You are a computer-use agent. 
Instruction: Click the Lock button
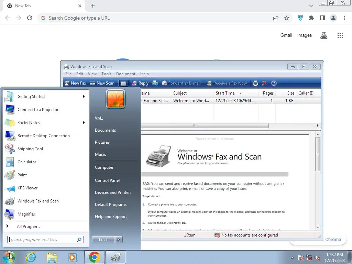(103, 240)
